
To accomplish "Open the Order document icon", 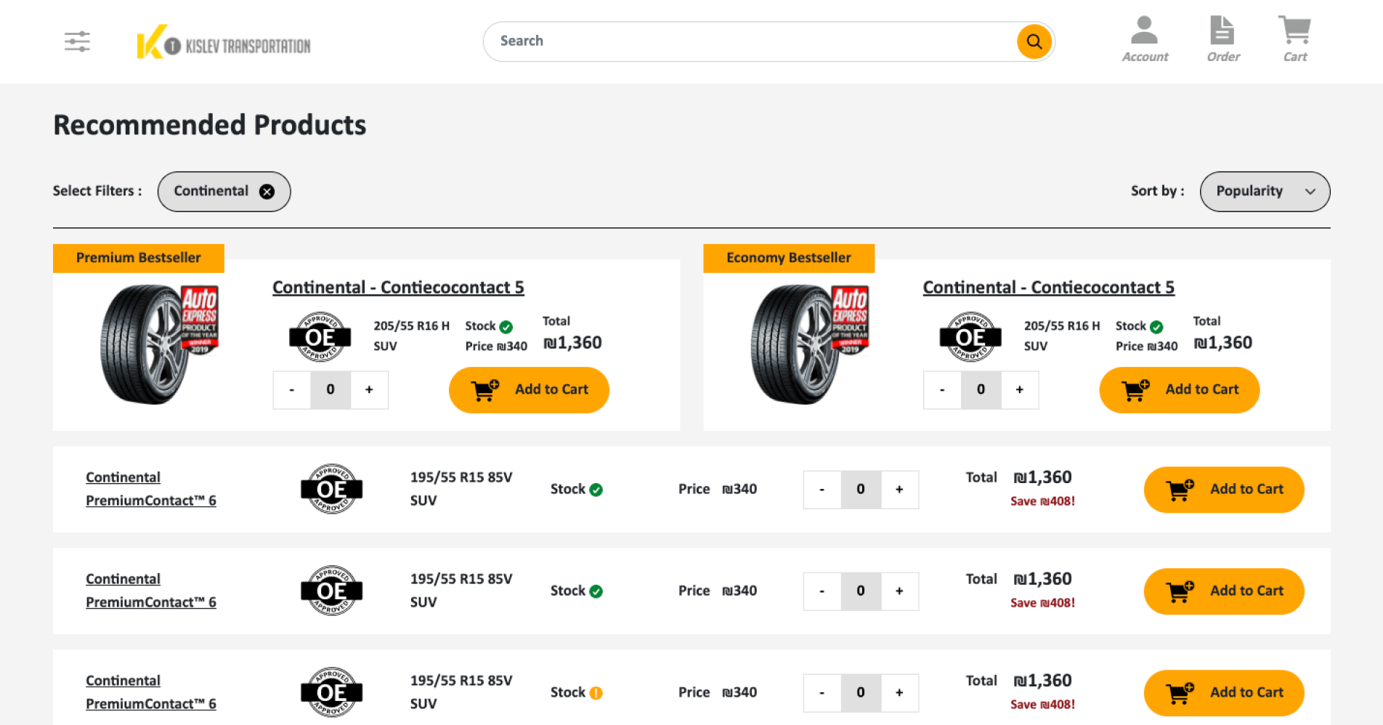I will coord(1222,39).
